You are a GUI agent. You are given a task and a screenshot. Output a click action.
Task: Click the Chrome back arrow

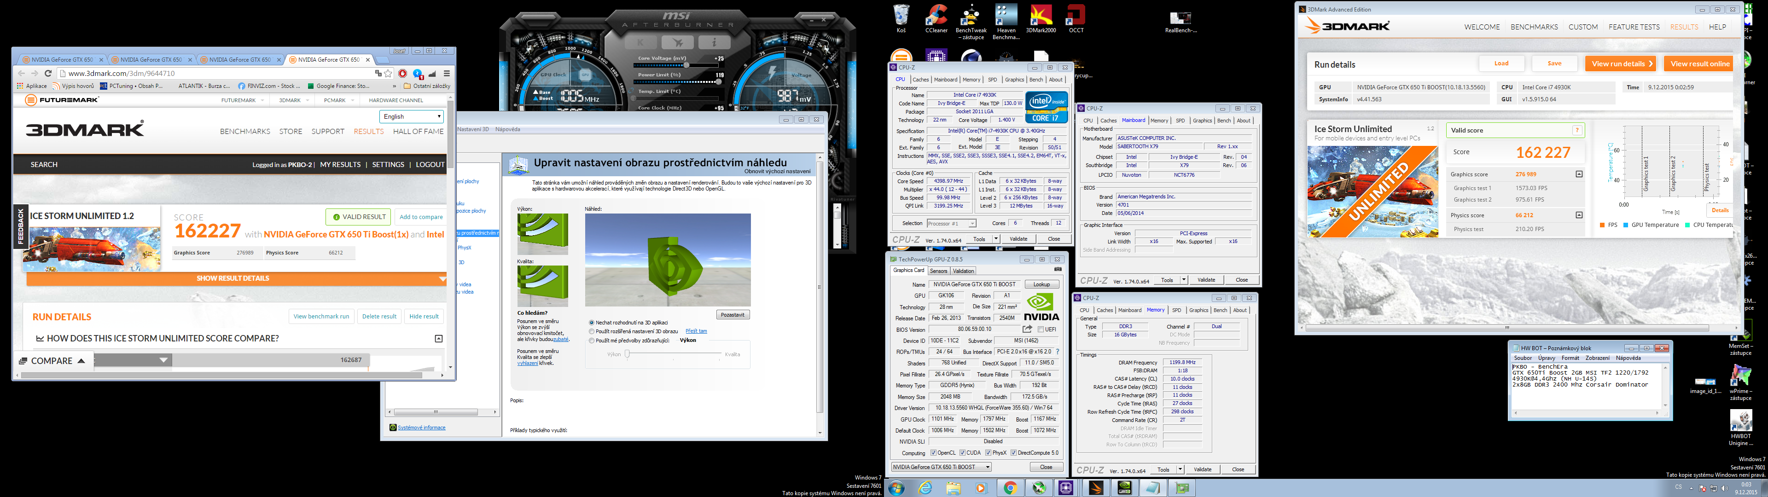(x=21, y=74)
